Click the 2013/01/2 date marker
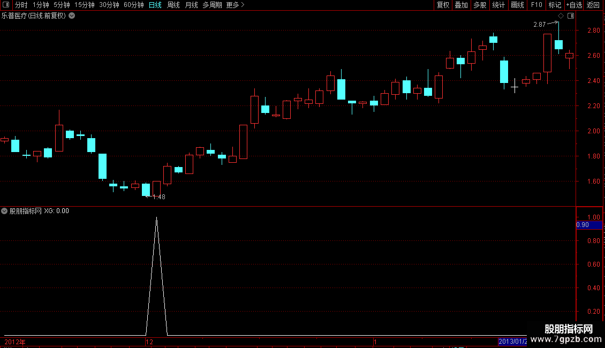 (512, 342)
